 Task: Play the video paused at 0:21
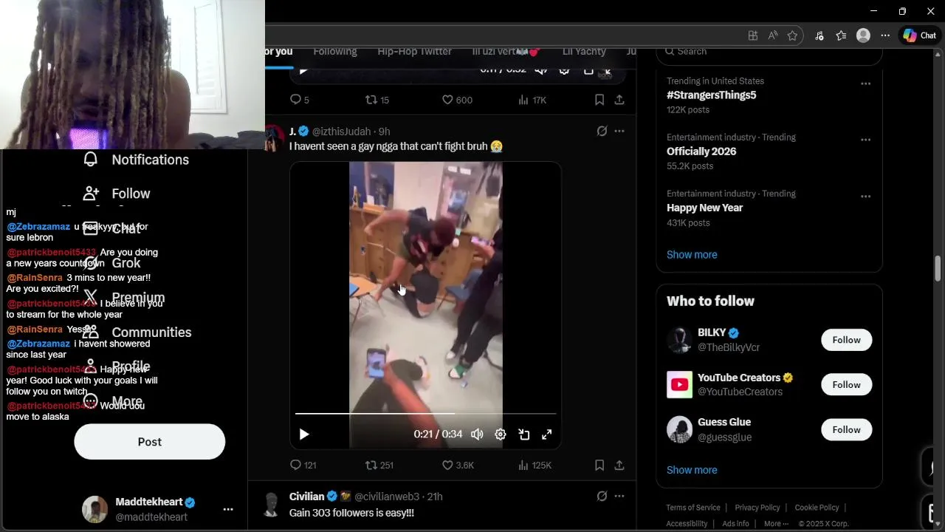[304, 434]
